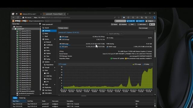193x108 pixels.
Task: Click the summary panel vertical scrollbar
Action: click(x=155, y=45)
